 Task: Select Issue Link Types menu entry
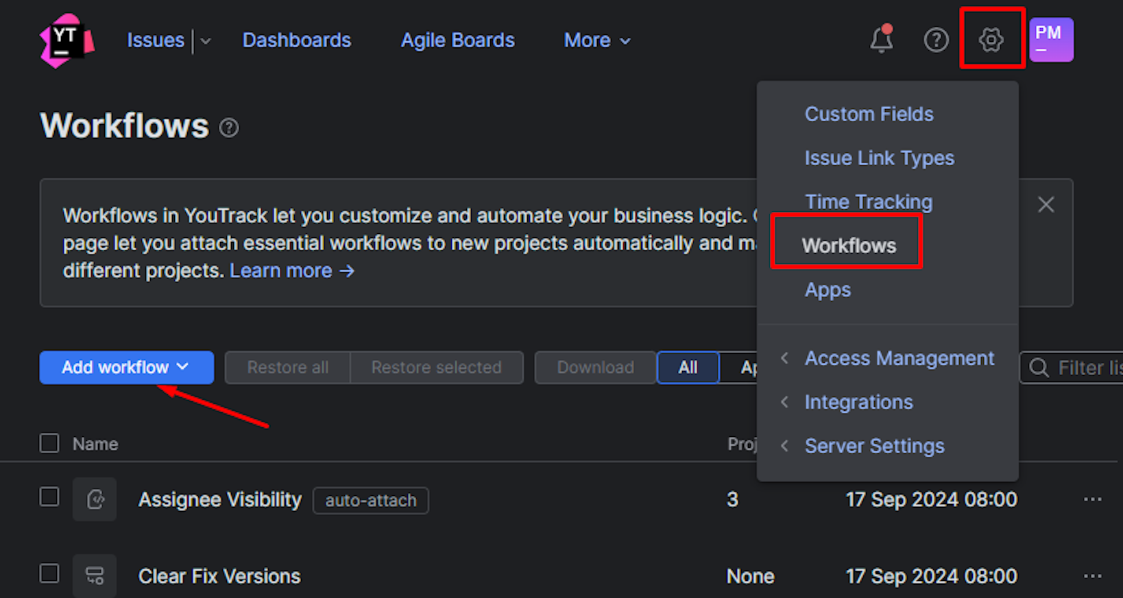880,158
